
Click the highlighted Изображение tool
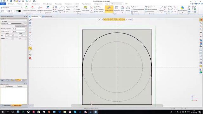[109, 9]
